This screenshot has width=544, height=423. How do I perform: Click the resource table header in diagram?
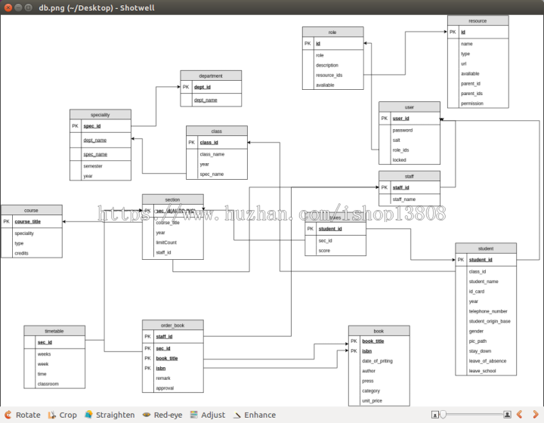(478, 20)
